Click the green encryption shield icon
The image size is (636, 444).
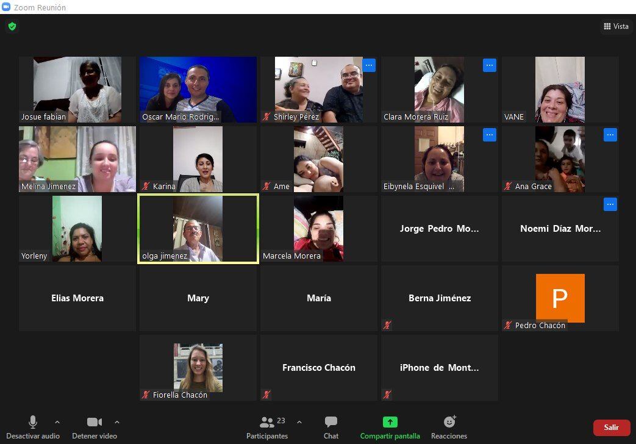point(12,26)
